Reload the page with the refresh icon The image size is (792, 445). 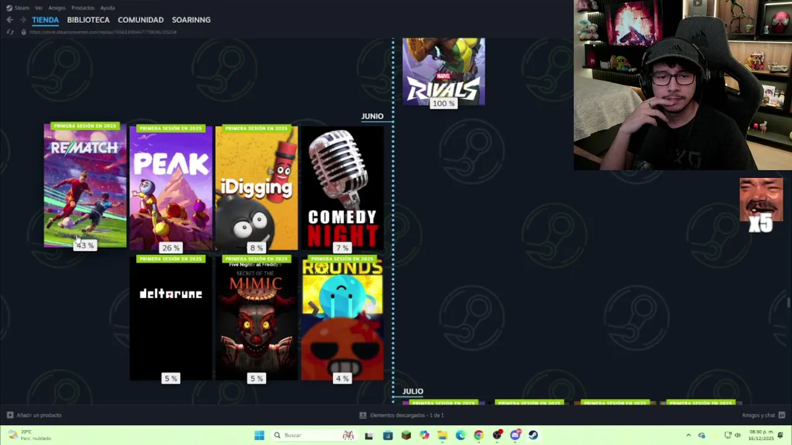tap(11, 32)
